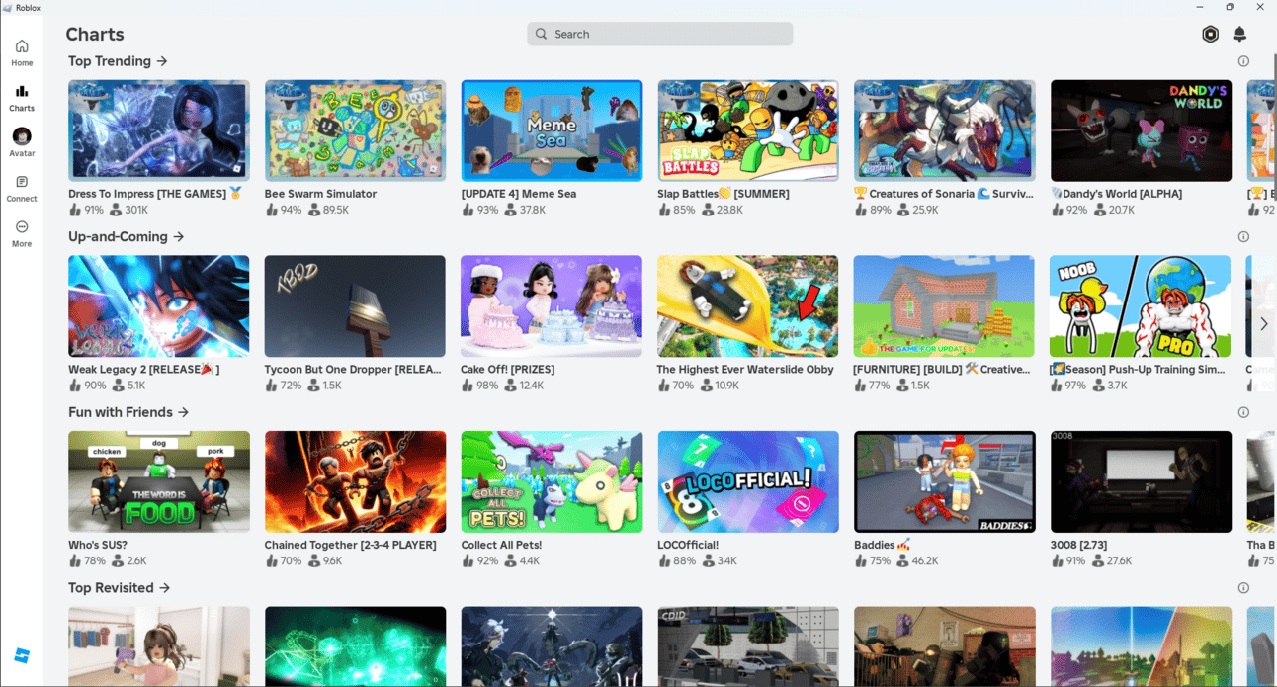
Task: Open the Who's SUS? thumbnail
Action: coord(158,481)
